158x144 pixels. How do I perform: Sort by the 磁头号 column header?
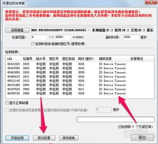coord(41,59)
